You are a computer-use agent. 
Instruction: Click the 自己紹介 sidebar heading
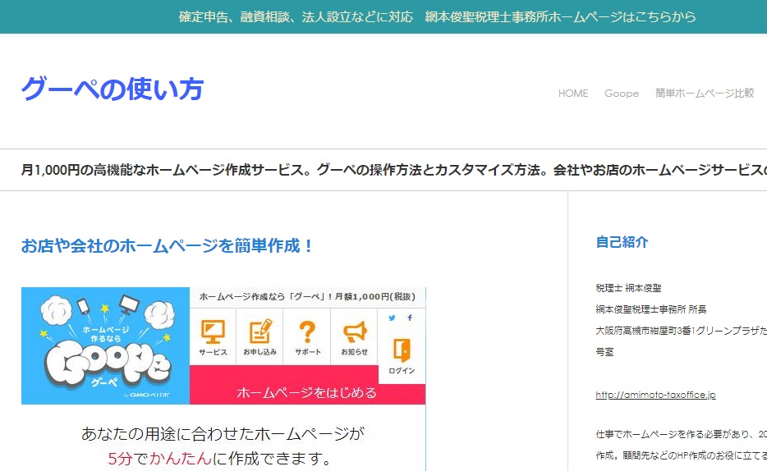[622, 242]
